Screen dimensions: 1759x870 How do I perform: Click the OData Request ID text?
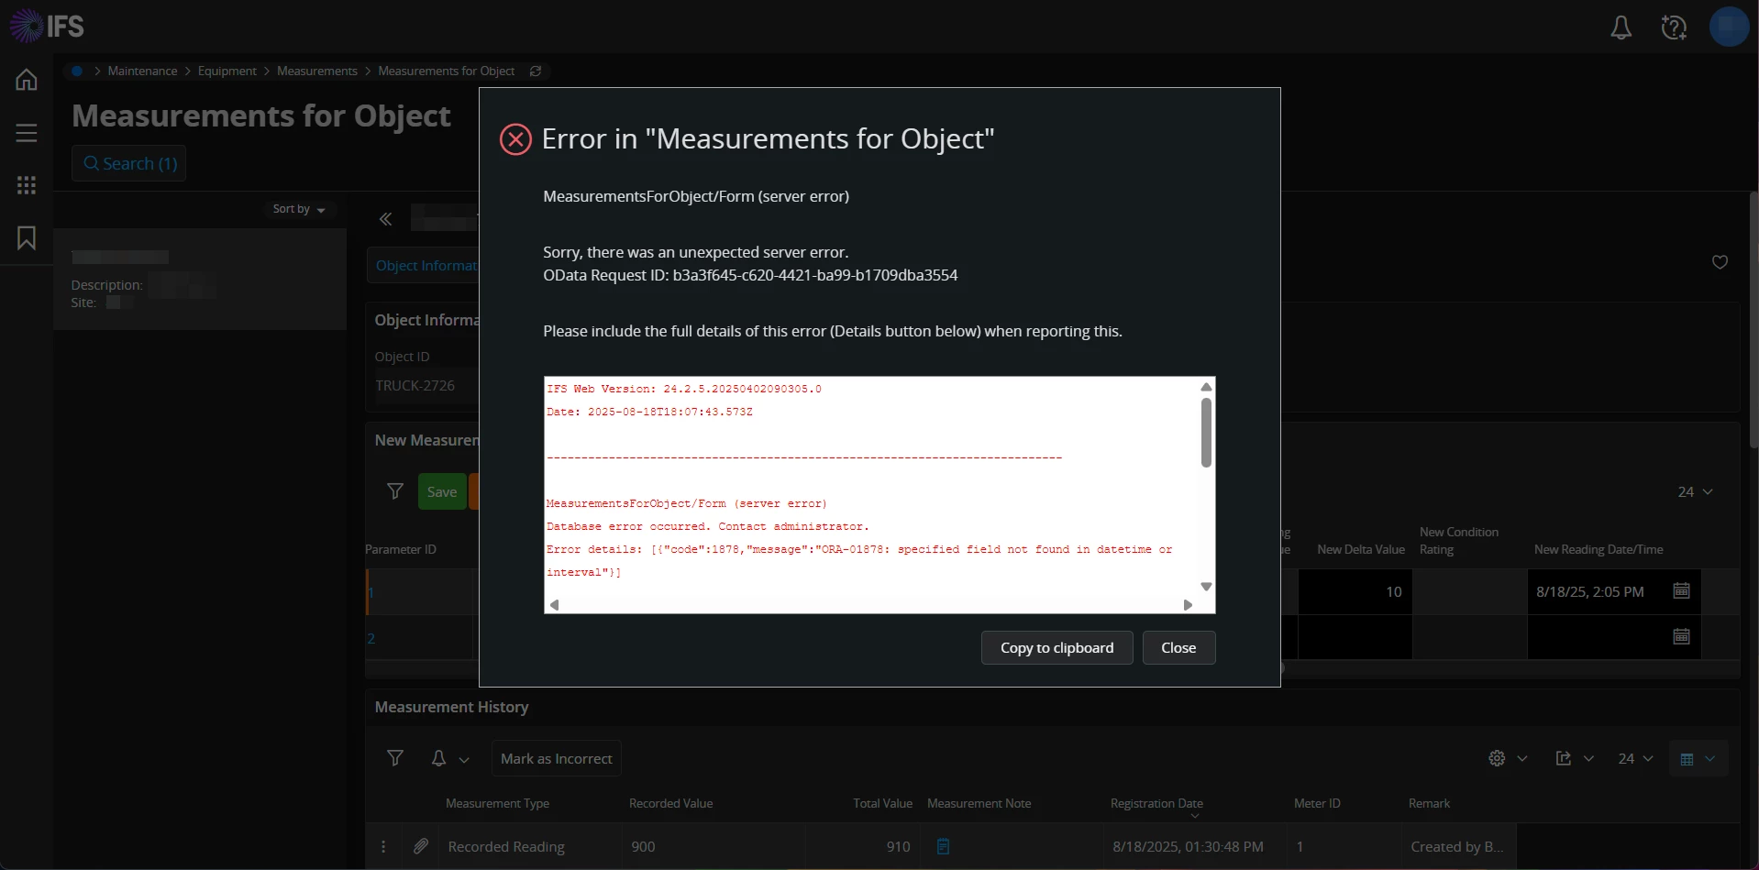[x=750, y=275]
